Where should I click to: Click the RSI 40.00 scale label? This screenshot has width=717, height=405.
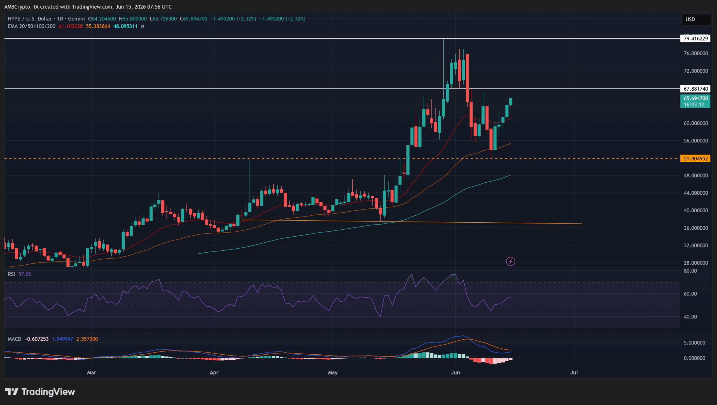tap(690, 317)
